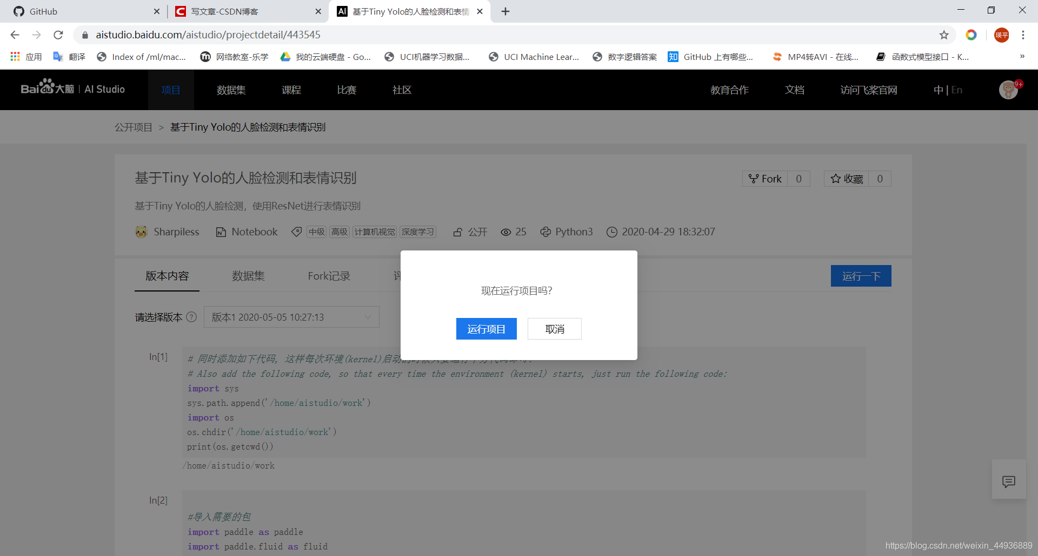Open the Index of /ml/mac bookmark

tap(141, 57)
